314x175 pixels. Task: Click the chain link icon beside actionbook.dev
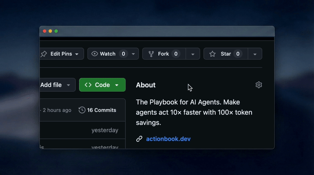pyautogui.click(x=139, y=139)
